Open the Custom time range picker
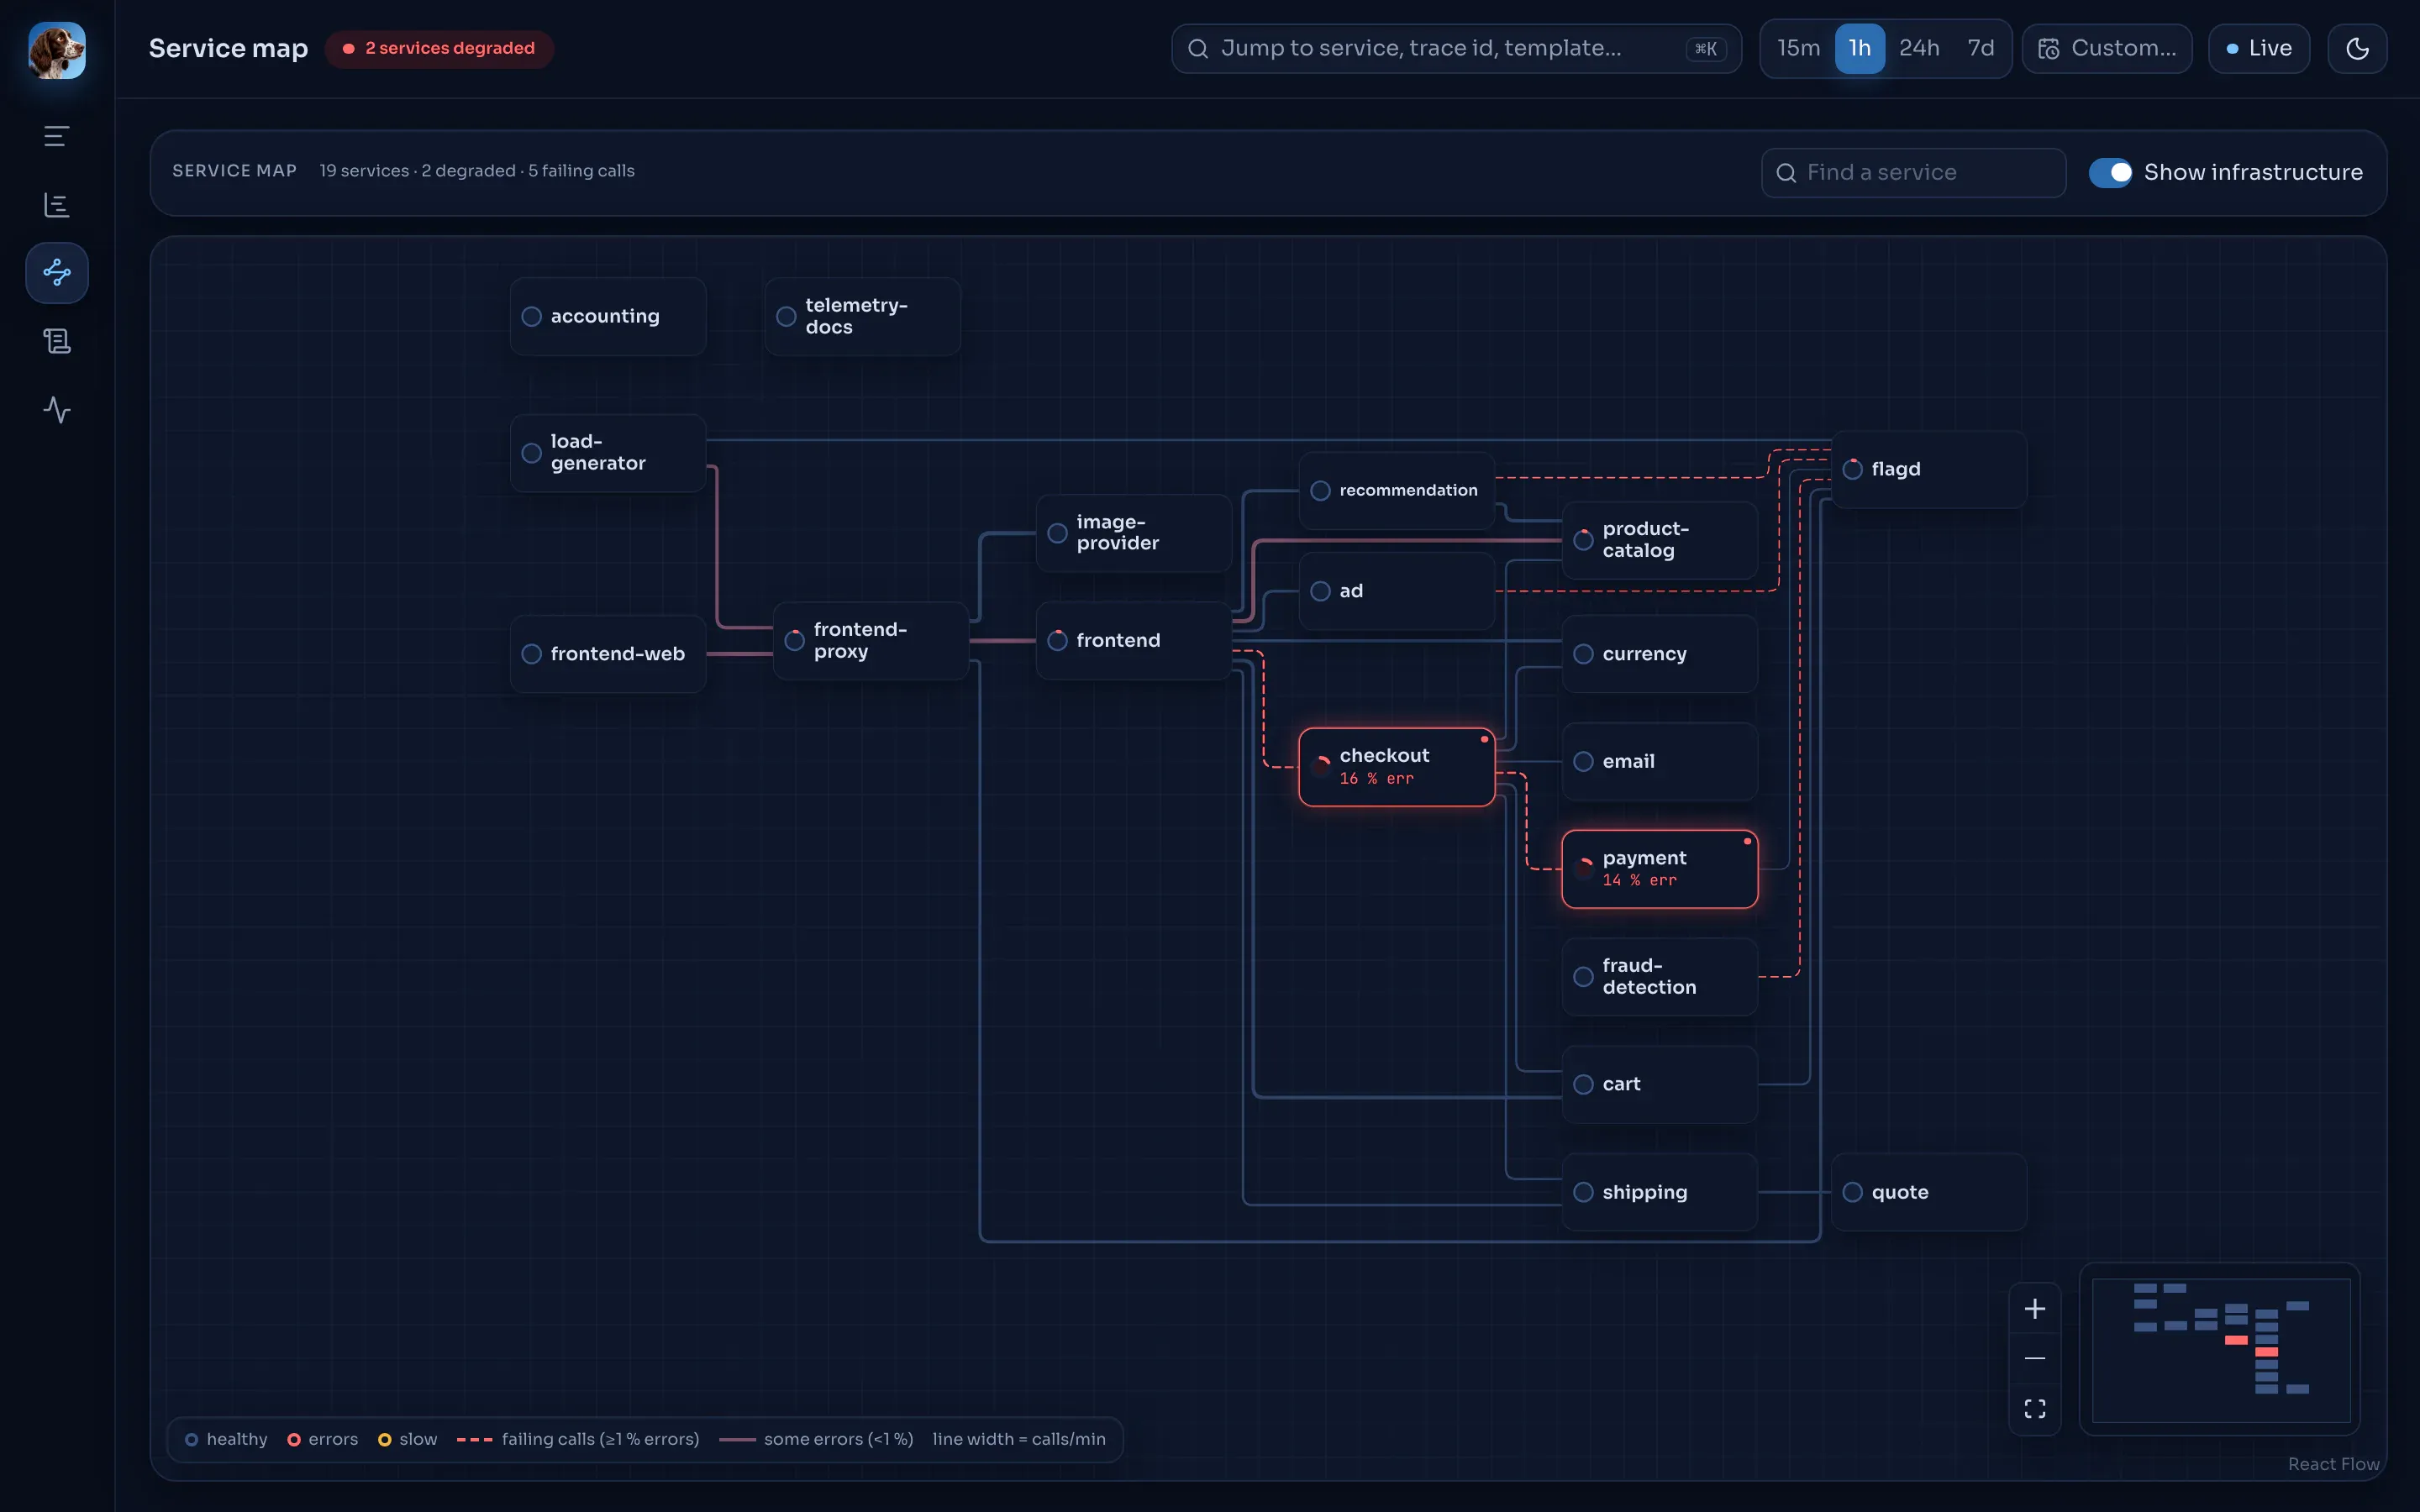 pyautogui.click(x=2107, y=48)
